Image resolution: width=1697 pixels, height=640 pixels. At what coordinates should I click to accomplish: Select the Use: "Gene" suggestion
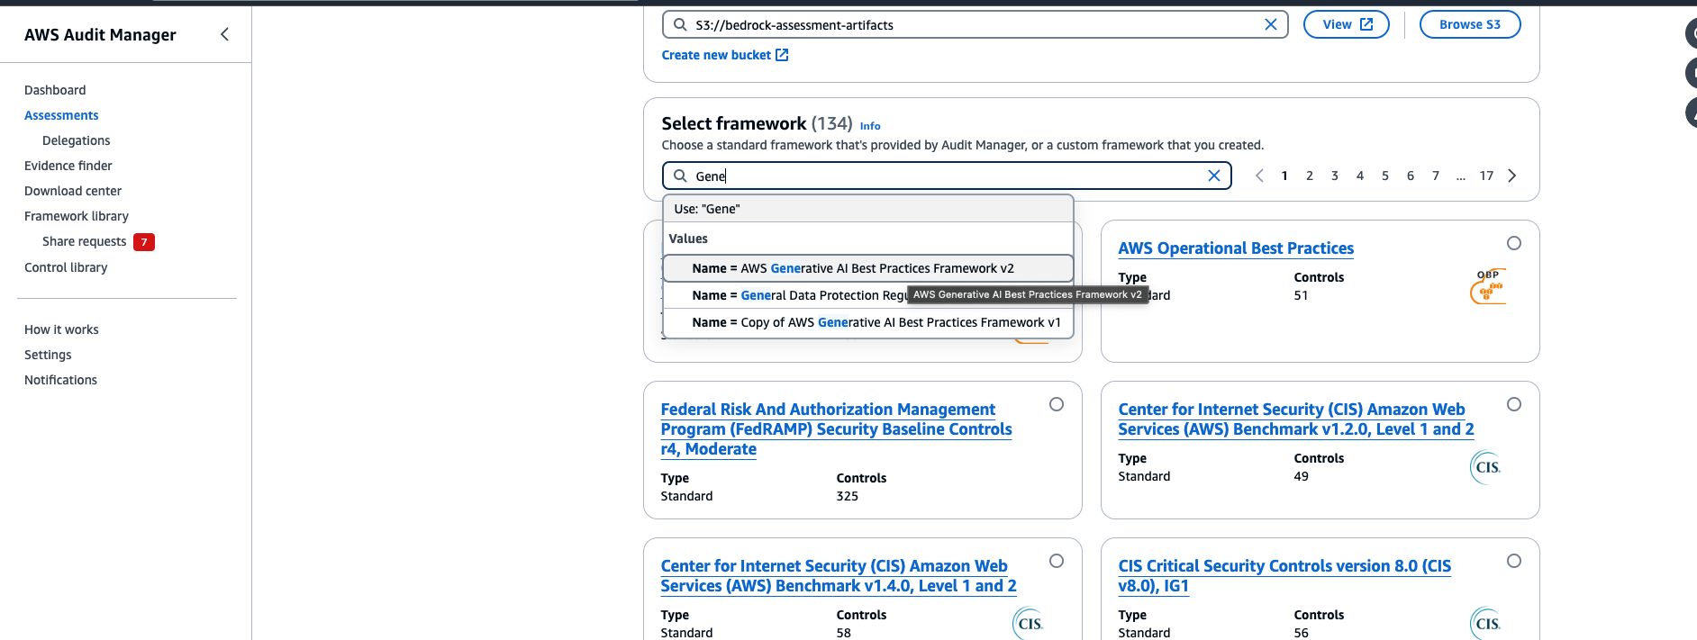tap(868, 209)
